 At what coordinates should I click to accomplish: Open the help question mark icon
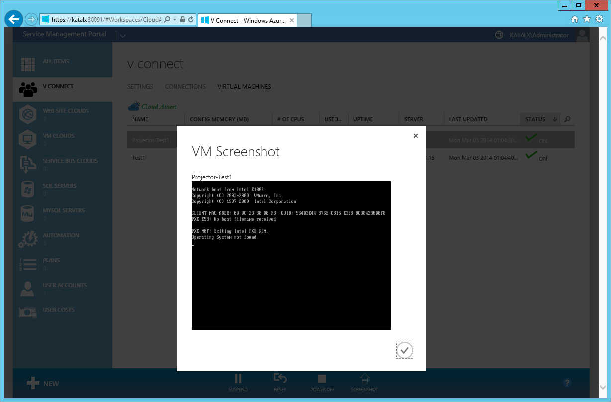567,383
